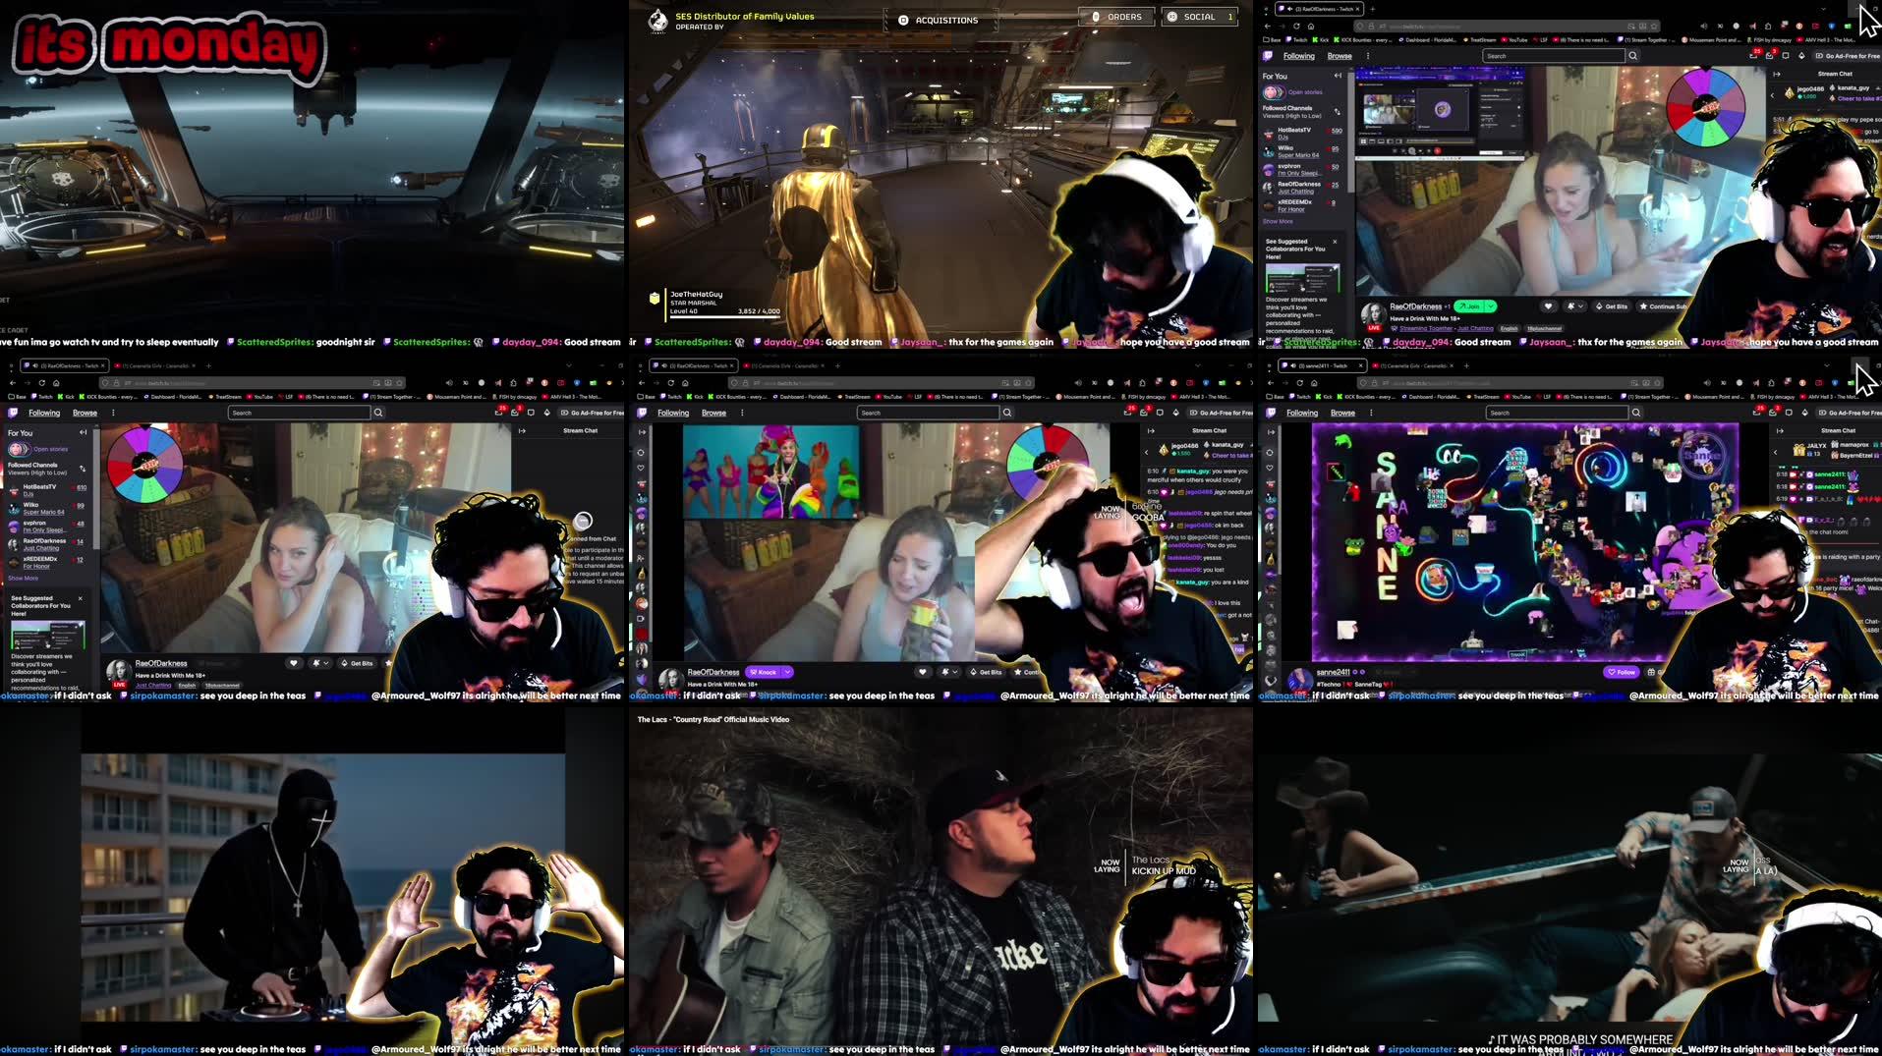Image resolution: width=1882 pixels, height=1056 pixels.
Task: Collapse Stream Chat panel in banned-chat frame
Action: [x=522, y=430]
